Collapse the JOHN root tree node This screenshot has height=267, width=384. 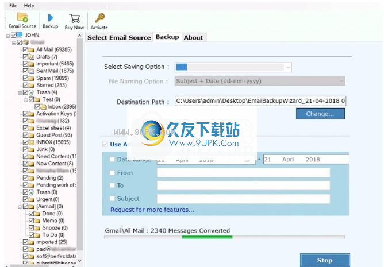8,36
